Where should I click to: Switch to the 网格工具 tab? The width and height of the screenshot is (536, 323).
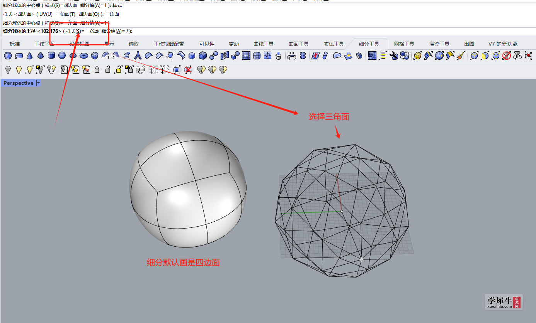[404, 44]
